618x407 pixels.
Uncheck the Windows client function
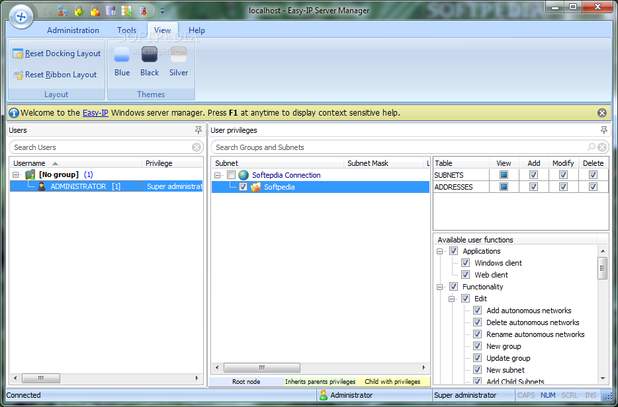[465, 263]
